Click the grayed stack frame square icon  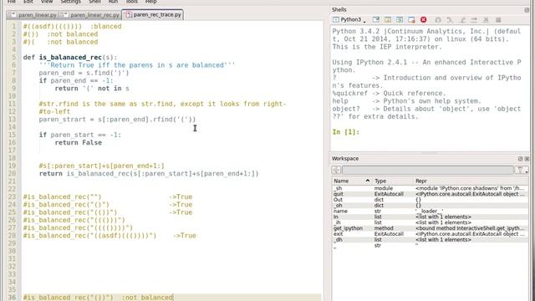pyautogui.click(x=498, y=20)
